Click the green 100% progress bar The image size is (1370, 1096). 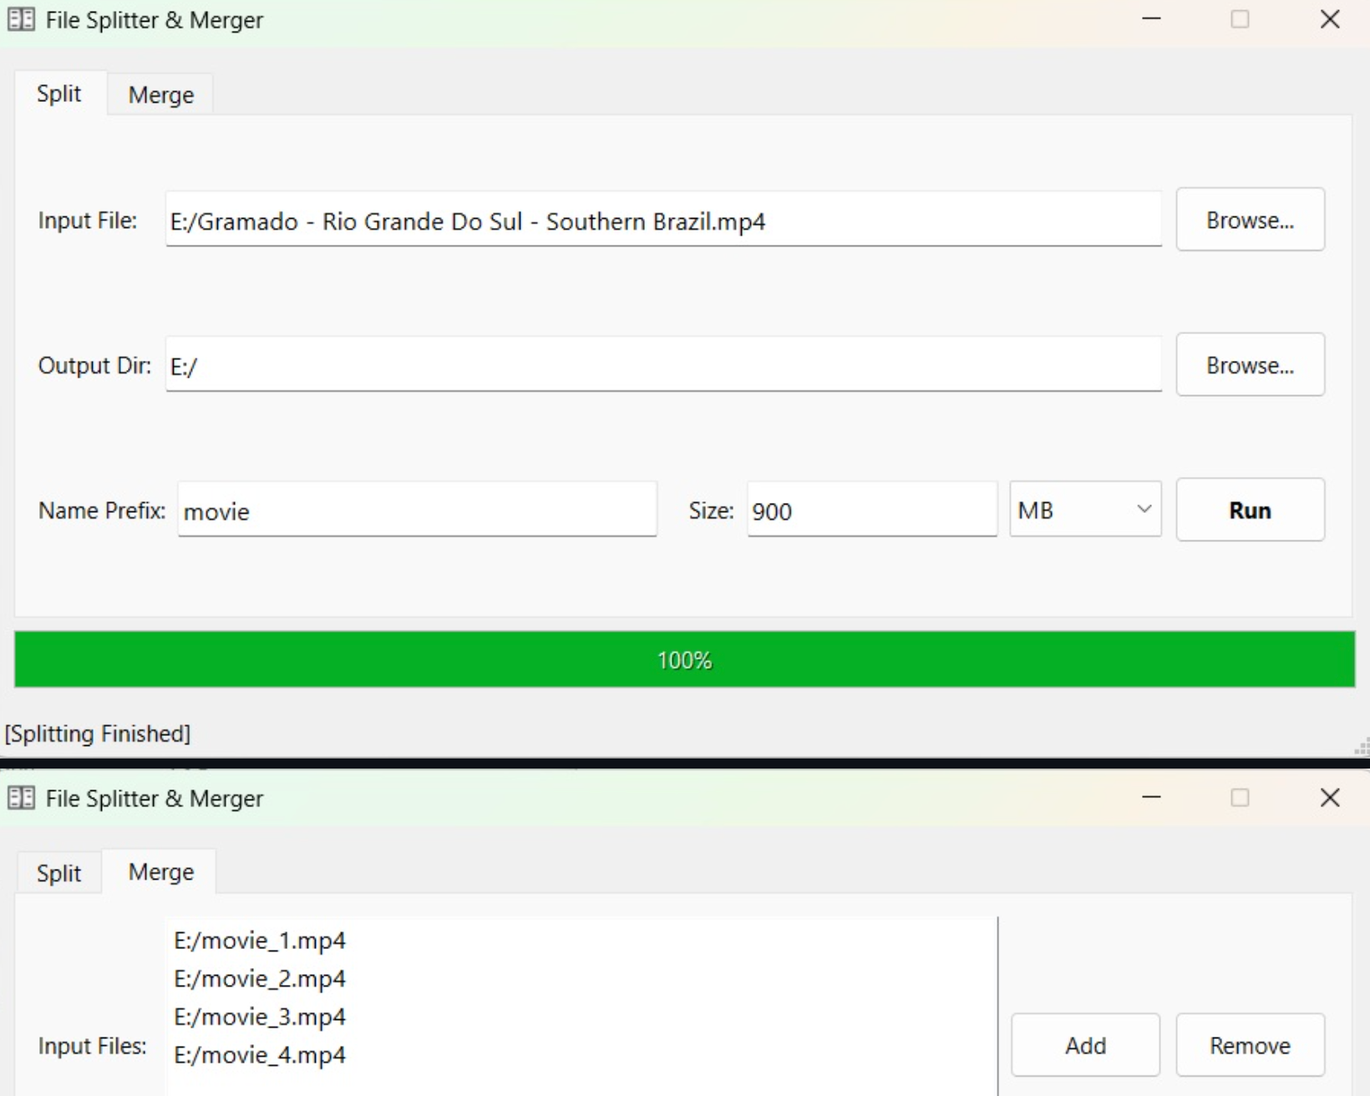pyautogui.click(x=684, y=660)
